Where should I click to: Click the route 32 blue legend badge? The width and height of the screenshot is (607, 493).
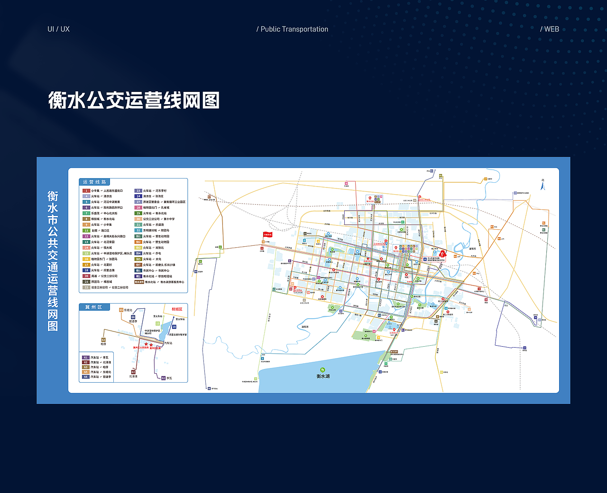point(138,231)
